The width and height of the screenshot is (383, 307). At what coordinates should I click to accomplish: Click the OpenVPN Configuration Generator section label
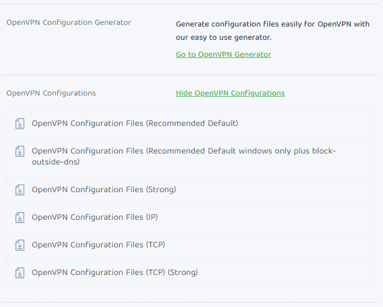click(x=68, y=23)
